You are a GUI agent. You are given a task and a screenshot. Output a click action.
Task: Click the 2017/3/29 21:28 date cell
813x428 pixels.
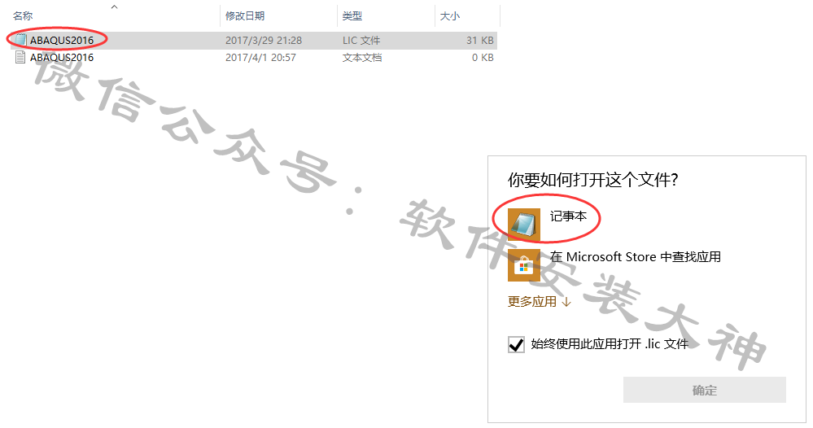pyautogui.click(x=264, y=41)
